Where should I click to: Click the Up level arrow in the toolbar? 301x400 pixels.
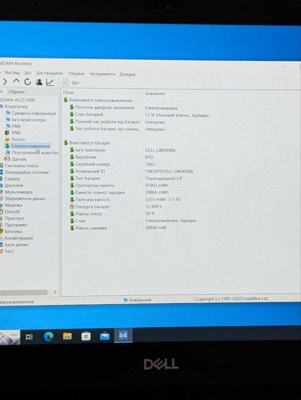click(x=17, y=81)
